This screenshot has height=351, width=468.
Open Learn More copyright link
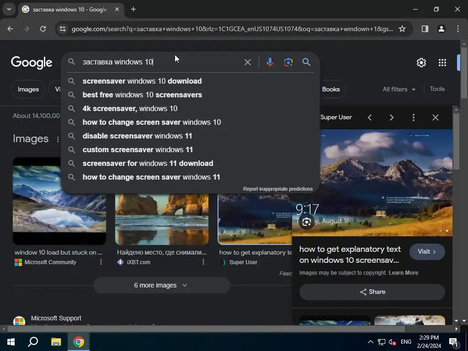403,273
